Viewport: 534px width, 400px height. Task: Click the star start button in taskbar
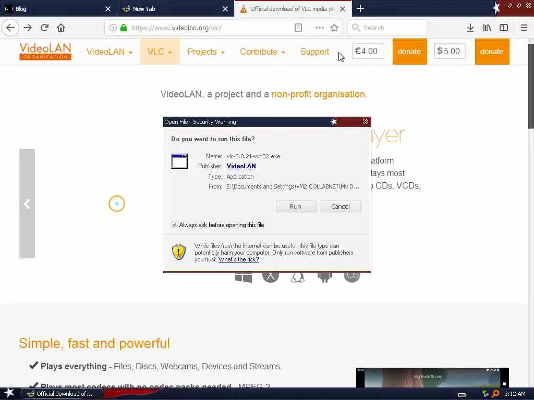coord(9,393)
